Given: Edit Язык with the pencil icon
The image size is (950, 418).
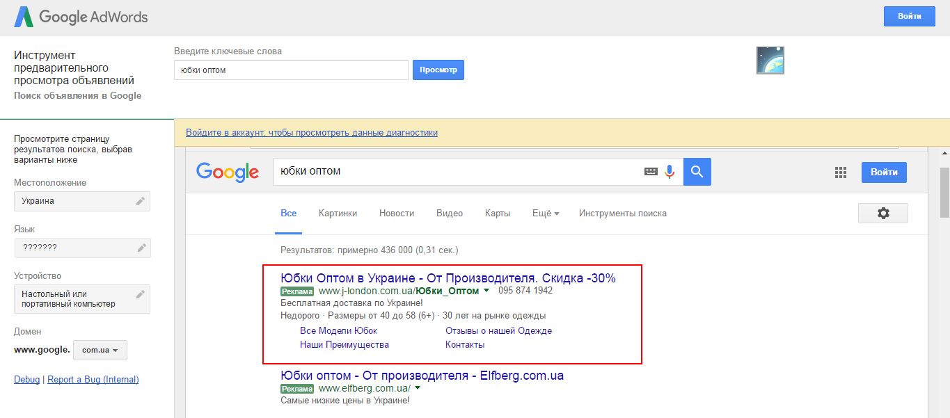Looking at the screenshot, I should (x=141, y=248).
